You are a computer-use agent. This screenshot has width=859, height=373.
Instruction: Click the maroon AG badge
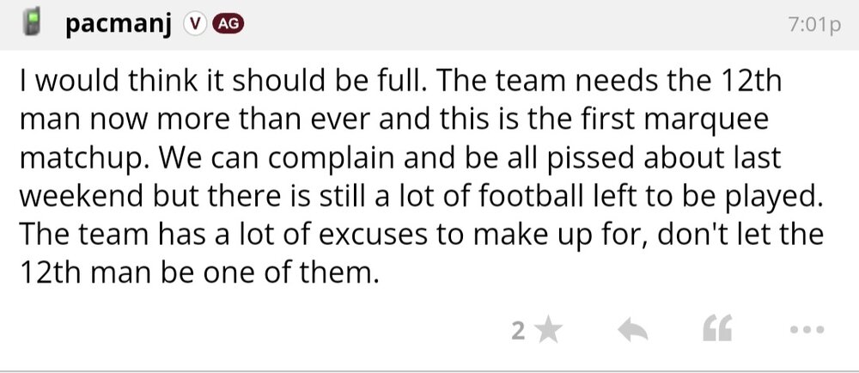click(227, 25)
